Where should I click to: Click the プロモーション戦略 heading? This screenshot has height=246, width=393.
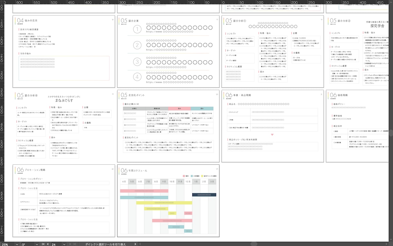coord(35,170)
